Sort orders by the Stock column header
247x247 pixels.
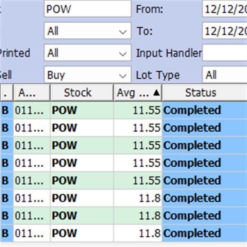(77, 93)
